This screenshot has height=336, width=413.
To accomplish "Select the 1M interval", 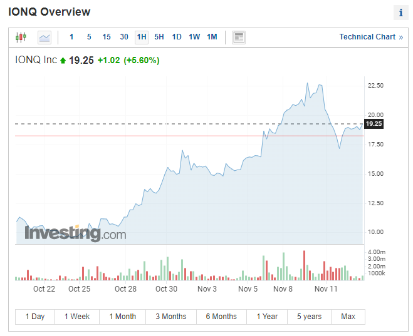I will (212, 37).
